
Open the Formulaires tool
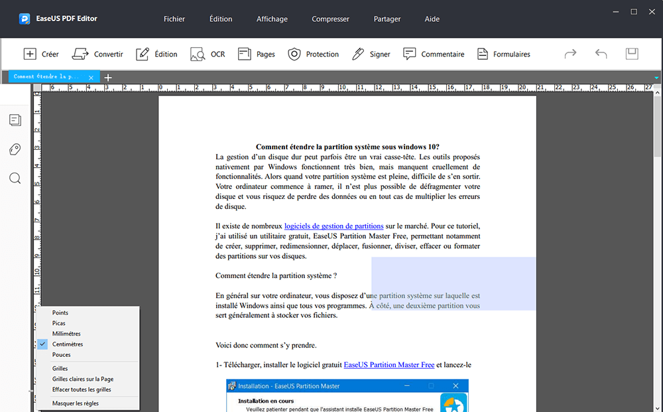tap(504, 54)
